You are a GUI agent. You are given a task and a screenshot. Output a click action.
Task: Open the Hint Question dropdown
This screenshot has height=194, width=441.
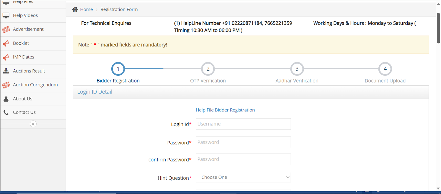pyautogui.click(x=243, y=177)
